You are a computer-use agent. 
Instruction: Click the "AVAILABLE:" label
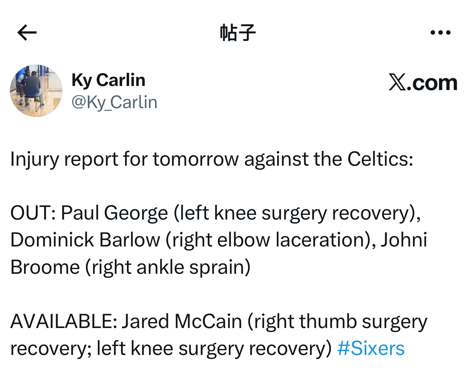(63, 321)
